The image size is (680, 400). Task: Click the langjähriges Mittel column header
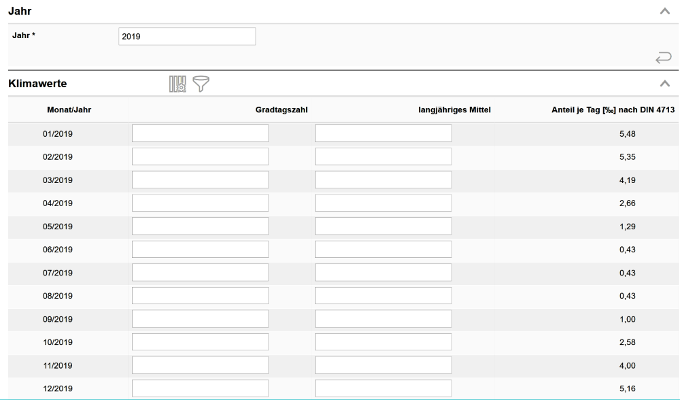coord(453,109)
